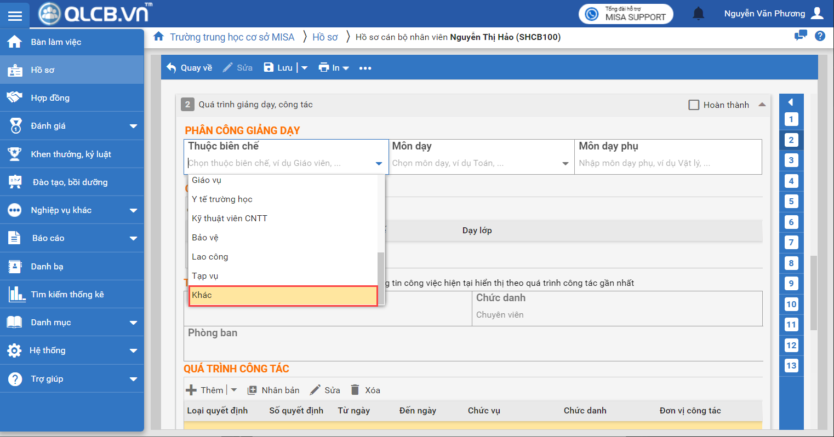Click the Quay về back button
Viewport: 834px width, 437px height.
click(x=189, y=68)
